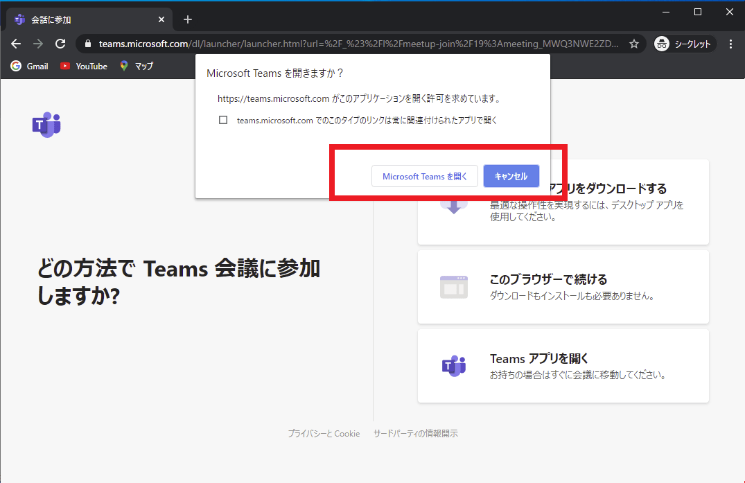Bookmark this page with the star icon
The height and width of the screenshot is (483, 745).
coord(634,44)
